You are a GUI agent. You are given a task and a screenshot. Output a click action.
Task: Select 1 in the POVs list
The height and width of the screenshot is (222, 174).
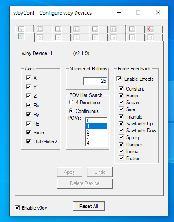[96, 126]
